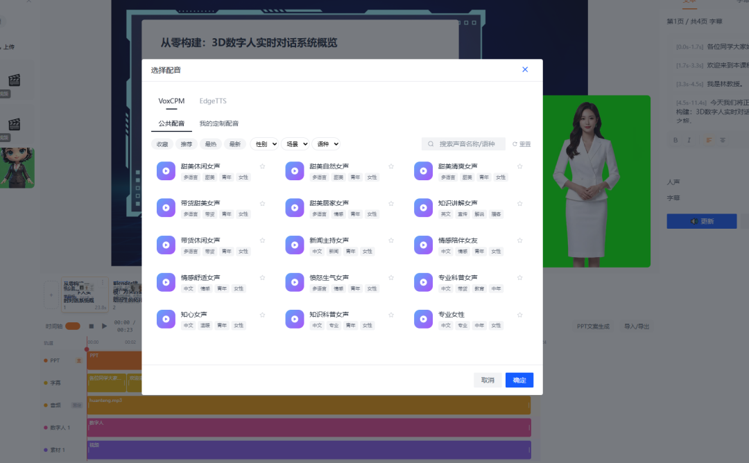Play the 甜美自然女声 voice preview

295,171
